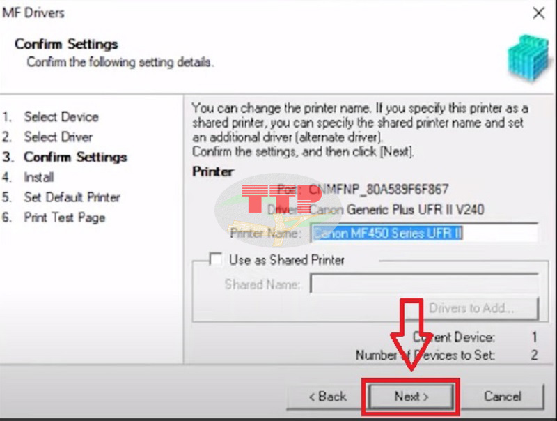
Task: Select step 6 Print Test Page
Action: pos(64,217)
